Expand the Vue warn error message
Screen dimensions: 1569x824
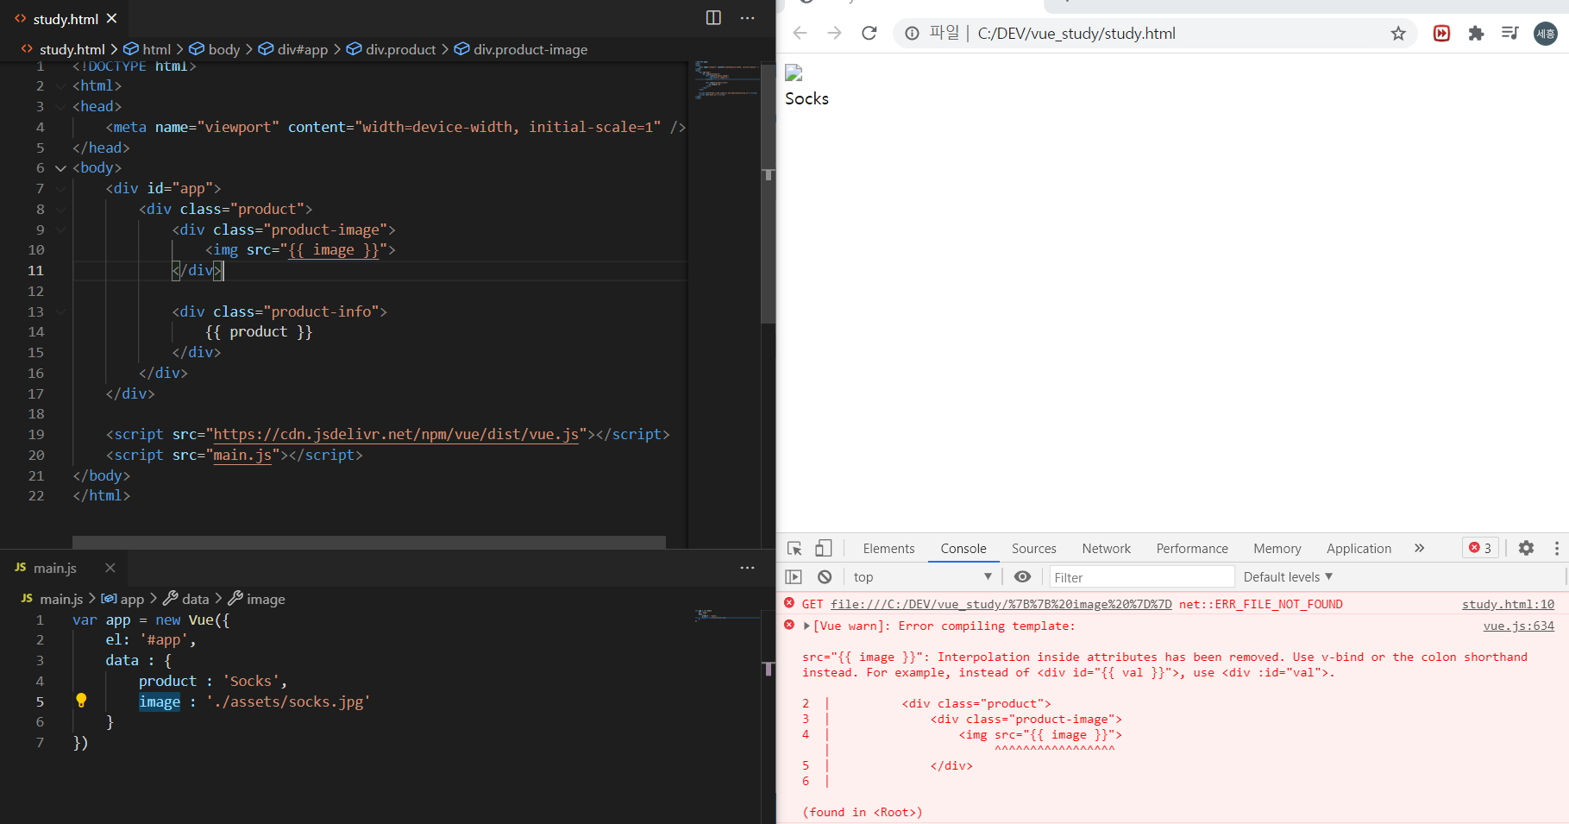(x=806, y=626)
